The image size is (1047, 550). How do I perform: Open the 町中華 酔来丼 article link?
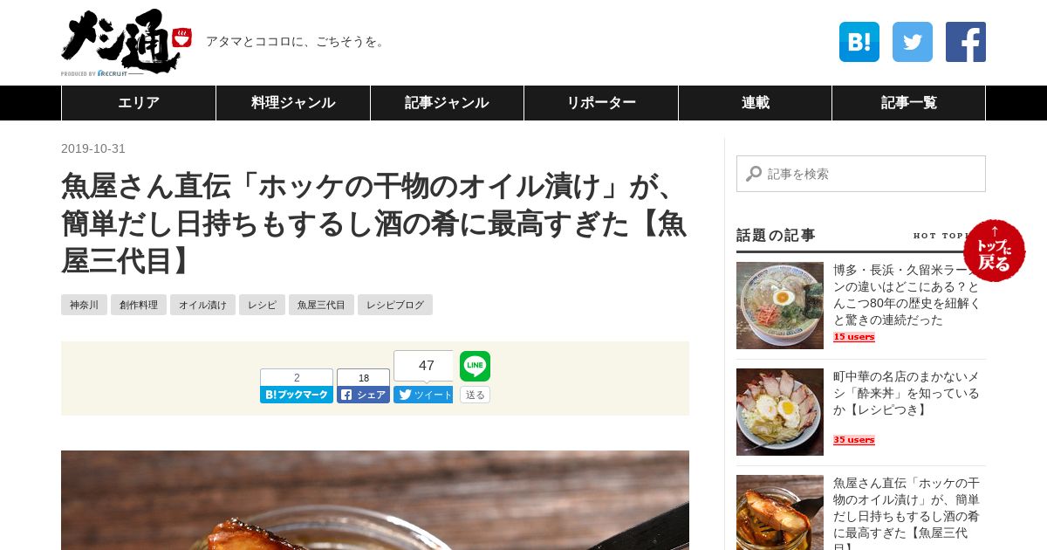907,393
